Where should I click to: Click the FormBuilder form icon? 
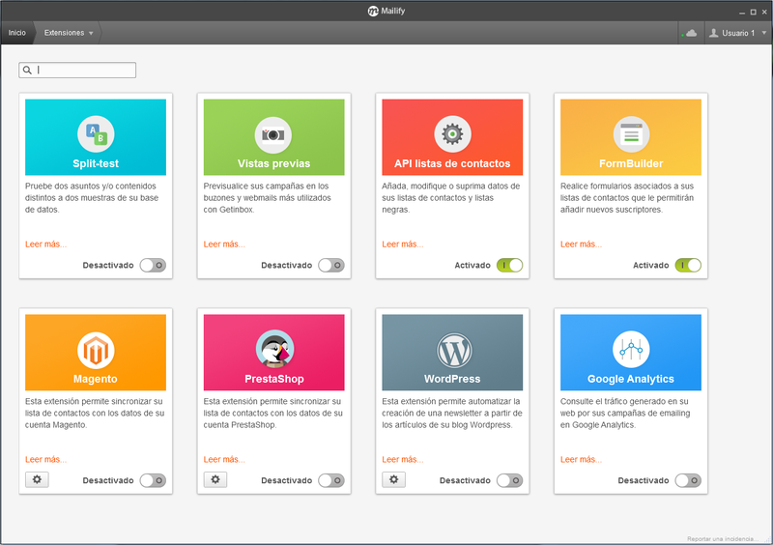click(x=631, y=134)
